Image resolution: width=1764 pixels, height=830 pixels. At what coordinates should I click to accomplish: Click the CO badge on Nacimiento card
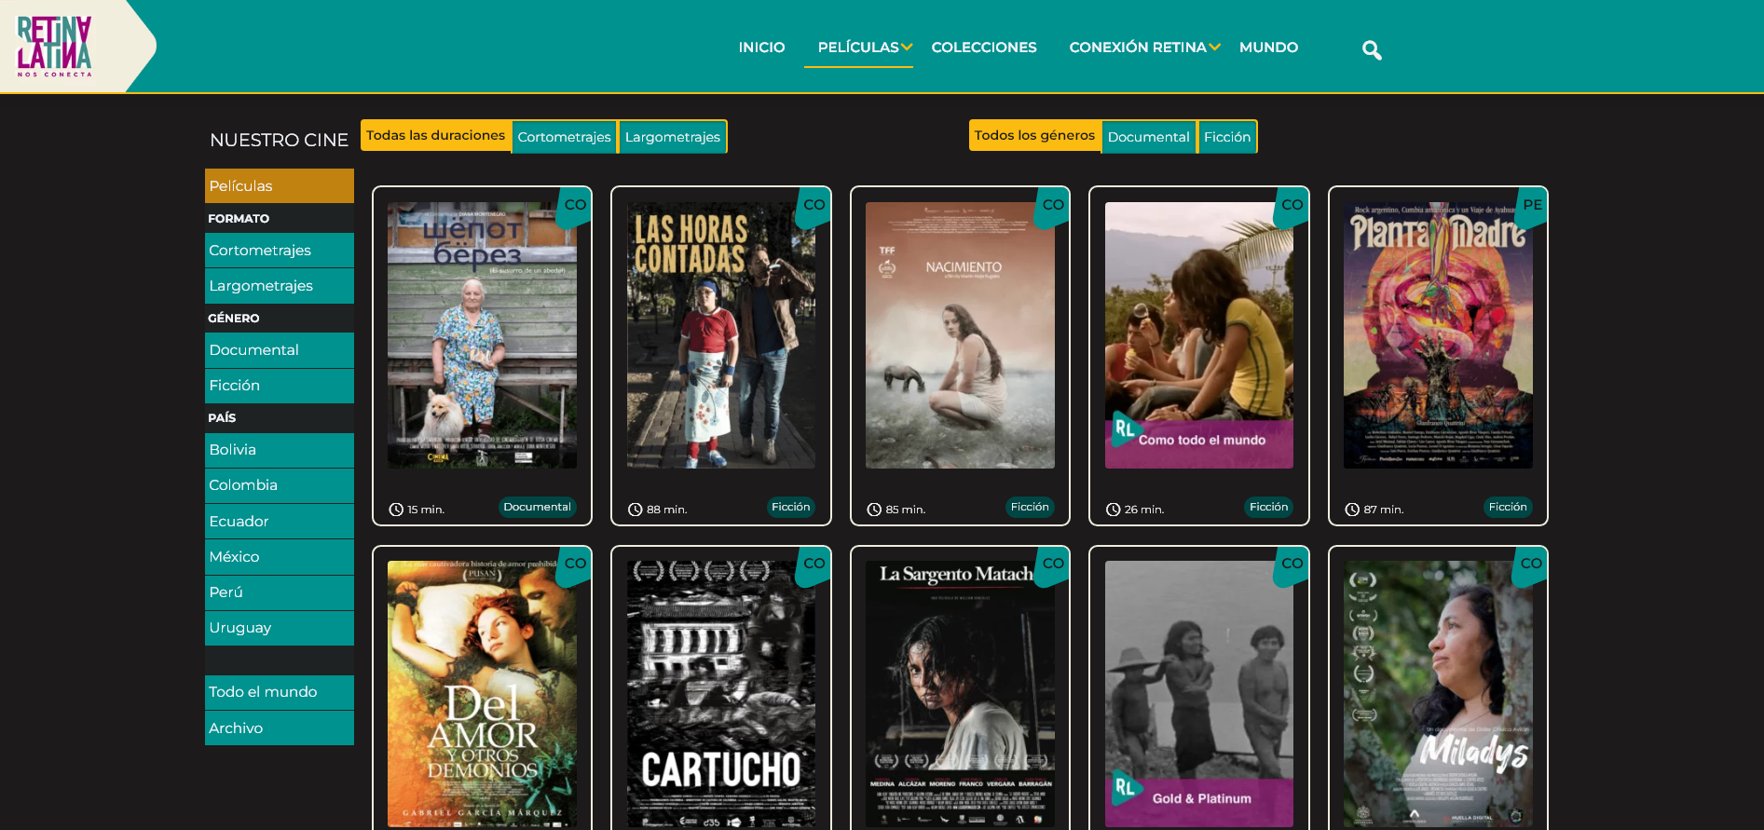pos(1053,207)
